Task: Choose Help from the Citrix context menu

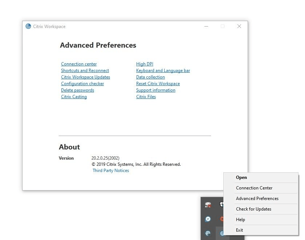Action: click(240, 220)
